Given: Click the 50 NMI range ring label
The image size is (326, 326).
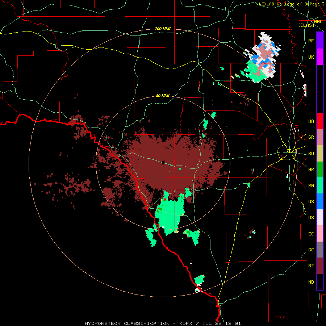Looking at the screenshot, I should pos(163,96).
